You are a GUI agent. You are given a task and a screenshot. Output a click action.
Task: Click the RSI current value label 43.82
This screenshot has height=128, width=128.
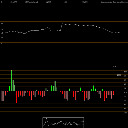click(x=118, y=33)
